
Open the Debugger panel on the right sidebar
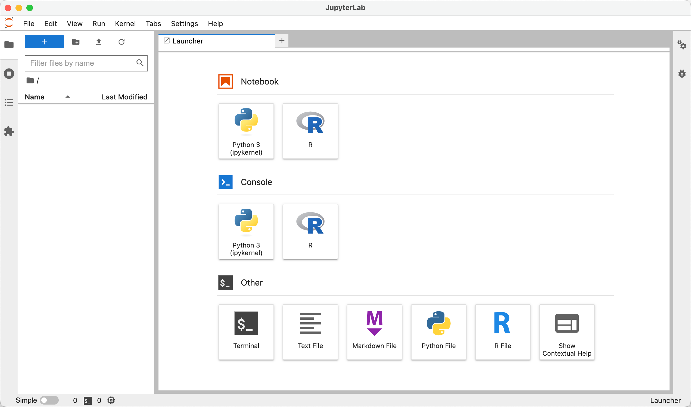pyautogui.click(x=682, y=74)
